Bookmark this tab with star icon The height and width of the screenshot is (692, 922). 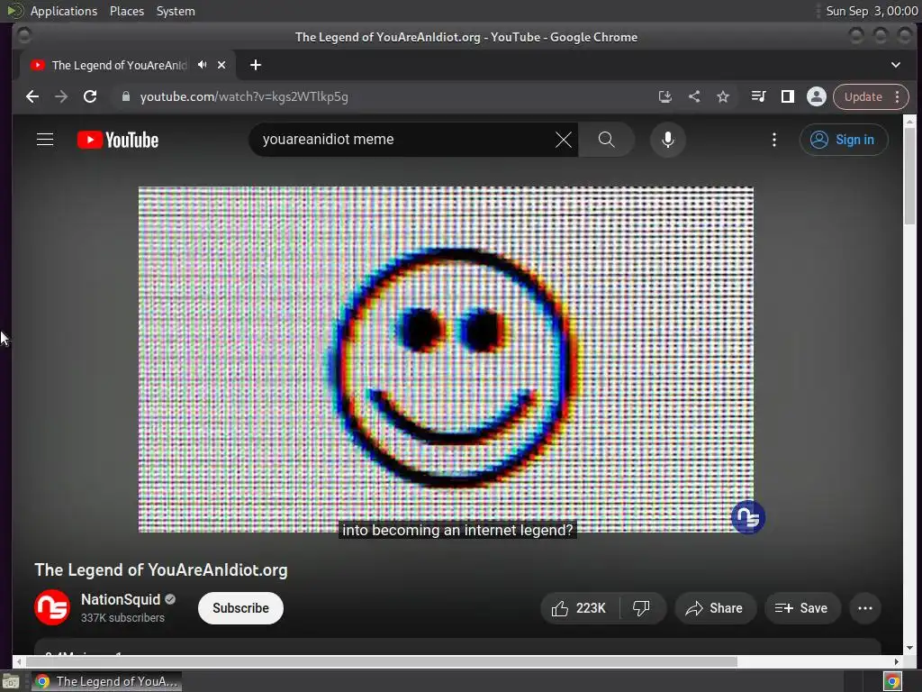tap(723, 96)
